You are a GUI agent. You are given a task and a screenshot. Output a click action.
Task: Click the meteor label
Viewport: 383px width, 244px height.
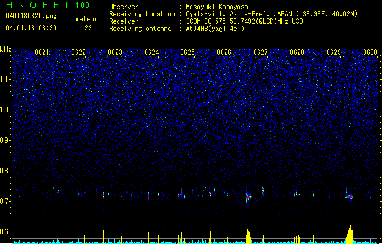(86, 19)
